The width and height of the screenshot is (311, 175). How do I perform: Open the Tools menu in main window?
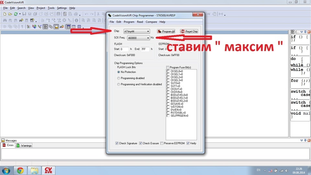tap(51, 8)
